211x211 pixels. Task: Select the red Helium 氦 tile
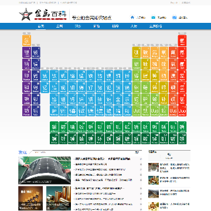point(182,40)
